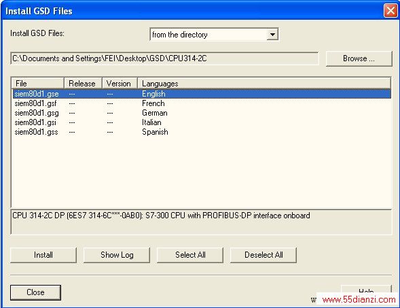Click the Close button at the bottom
Image resolution: width=400 pixels, height=308 pixels.
pos(35,292)
